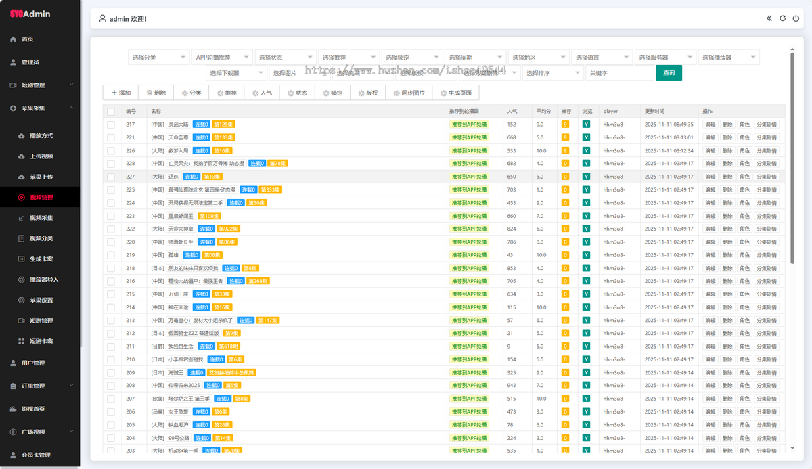This screenshot has width=812, height=469.
Task: Check the checkbox for row 217
Action: [111, 125]
